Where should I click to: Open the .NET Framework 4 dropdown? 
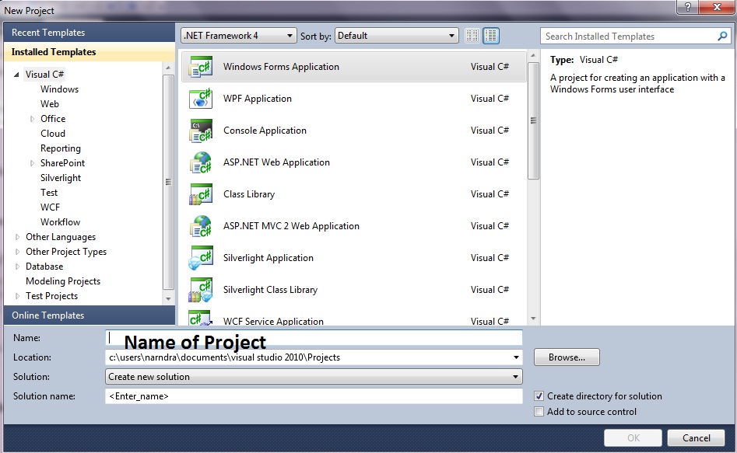[239, 36]
